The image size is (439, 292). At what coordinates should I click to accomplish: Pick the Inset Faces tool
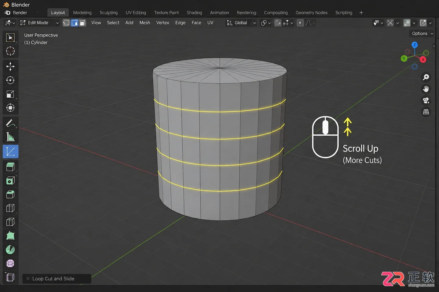pyautogui.click(x=10, y=181)
